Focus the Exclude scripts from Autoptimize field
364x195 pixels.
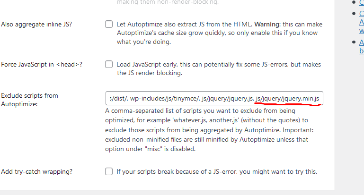click(x=214, y=98)
